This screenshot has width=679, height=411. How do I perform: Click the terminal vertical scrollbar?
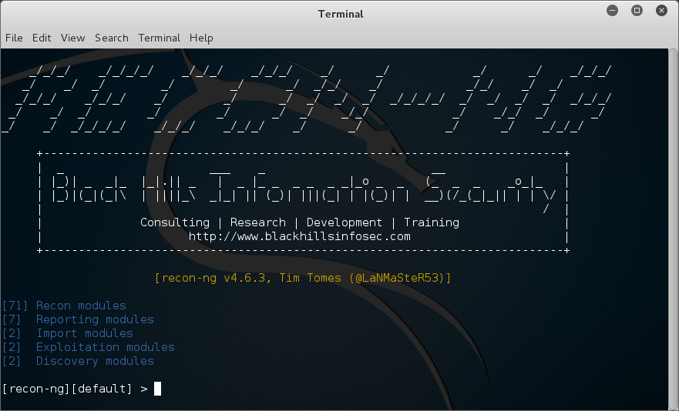click(x=674, y=229)
